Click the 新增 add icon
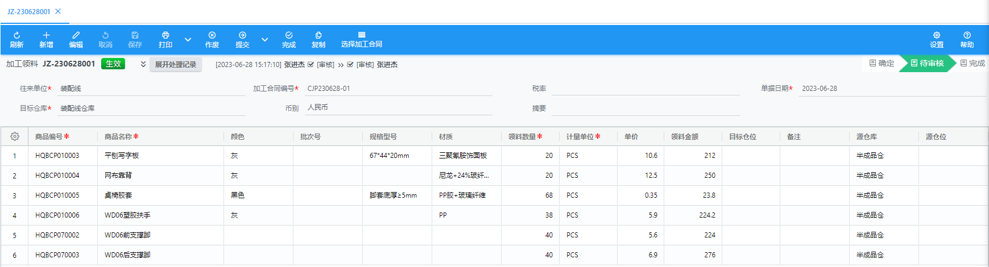Image resolution: width=989 pixels, height=267 pixels. pos(47,35)
